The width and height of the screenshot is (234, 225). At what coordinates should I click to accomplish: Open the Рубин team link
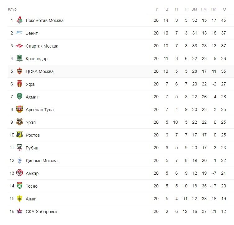tap(32, 148)
